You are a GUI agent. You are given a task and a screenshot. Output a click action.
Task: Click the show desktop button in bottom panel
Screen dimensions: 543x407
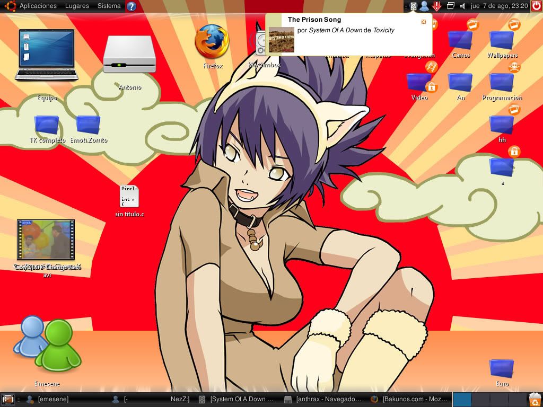7,400
